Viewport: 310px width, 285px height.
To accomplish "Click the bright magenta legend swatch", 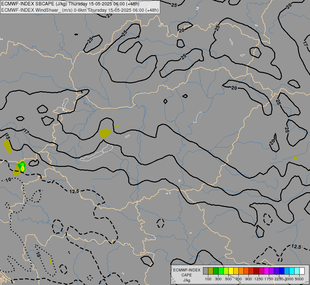I will (267, 271).
